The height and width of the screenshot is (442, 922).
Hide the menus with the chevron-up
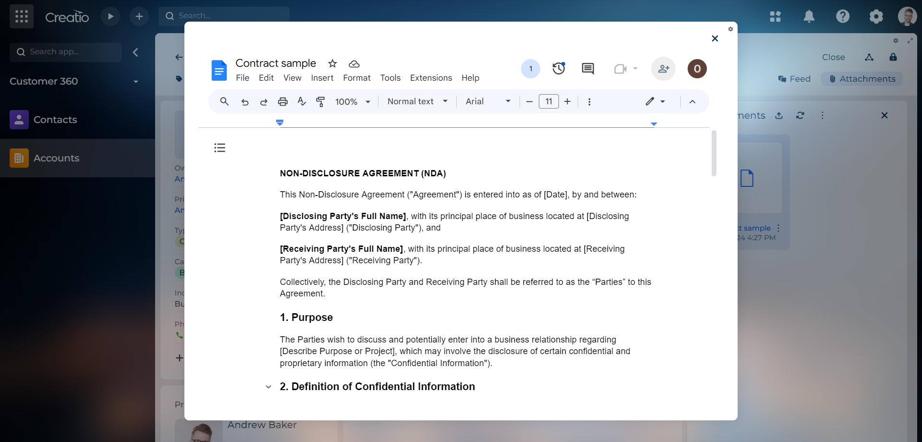pyautogui.click(x=692, y=101)
